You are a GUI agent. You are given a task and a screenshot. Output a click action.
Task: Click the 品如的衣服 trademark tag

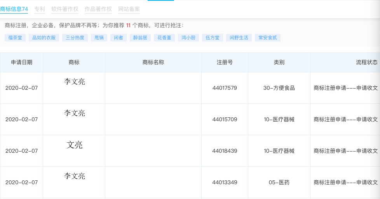coord(44,38)
